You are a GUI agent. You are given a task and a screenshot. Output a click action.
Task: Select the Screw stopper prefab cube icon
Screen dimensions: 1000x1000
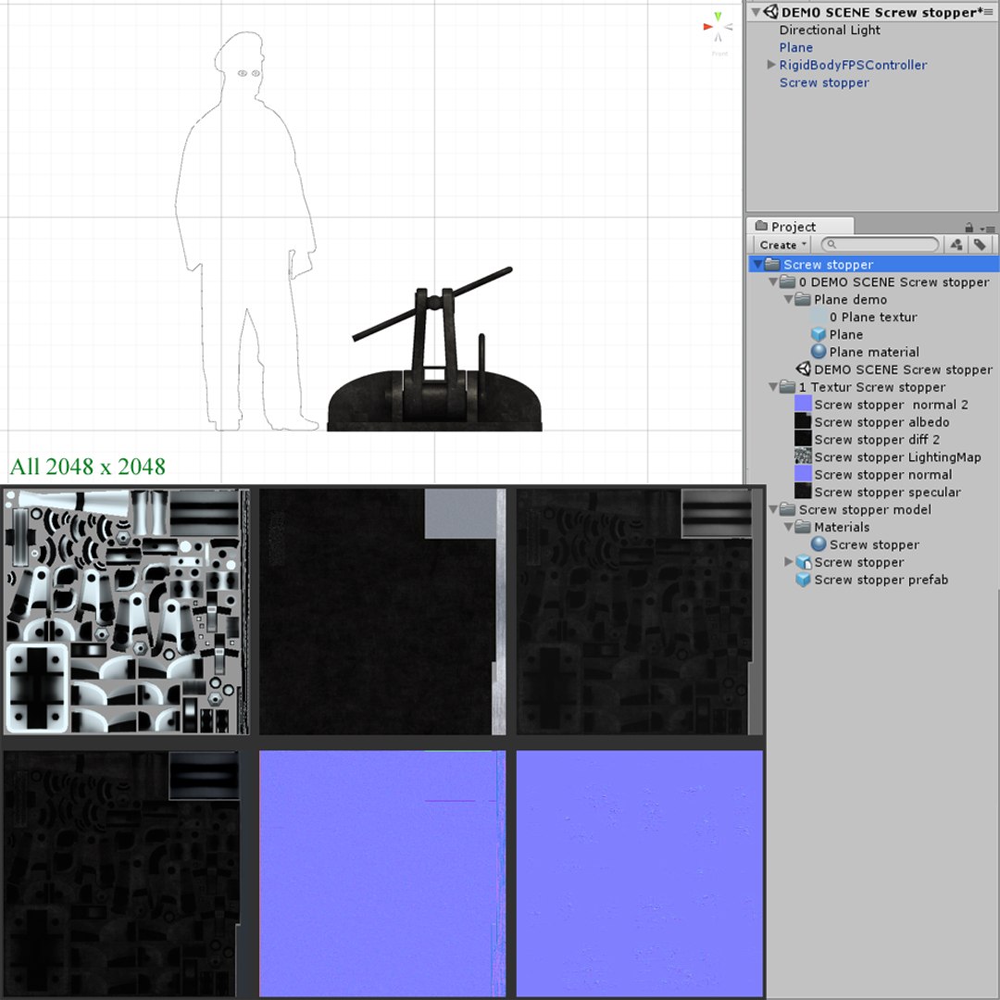803,579
